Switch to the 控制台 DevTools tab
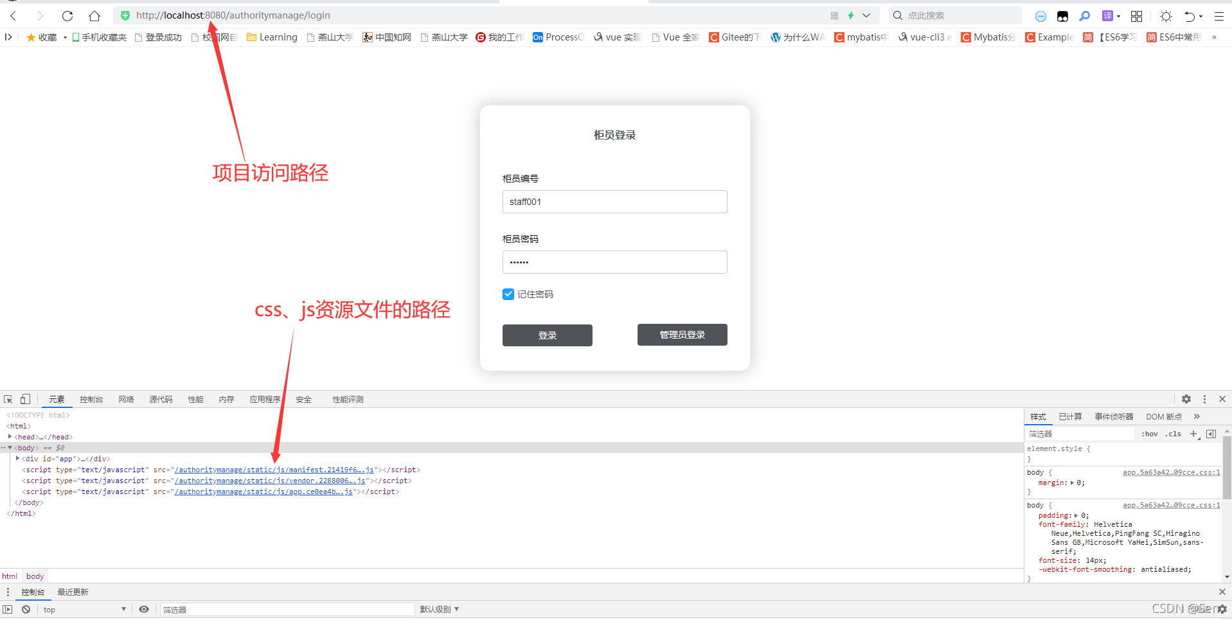Screen dimensions: 1232x620 pos(91,400)
